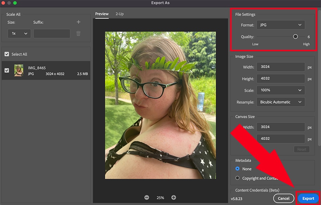
Task: Select the None metadata radio button
Action: [x=237, y=169]
